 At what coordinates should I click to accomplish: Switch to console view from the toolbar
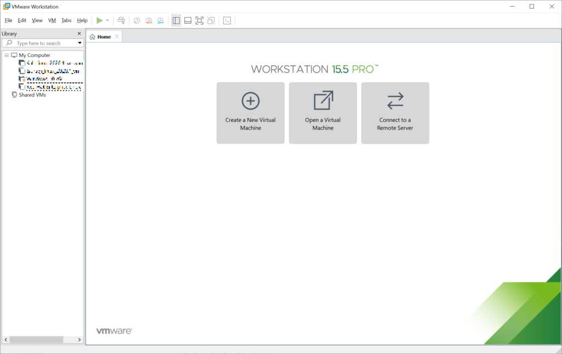227,20
